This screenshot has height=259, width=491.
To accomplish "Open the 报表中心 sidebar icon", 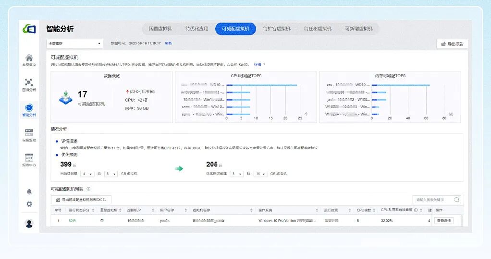I will [x=29, y=160].
